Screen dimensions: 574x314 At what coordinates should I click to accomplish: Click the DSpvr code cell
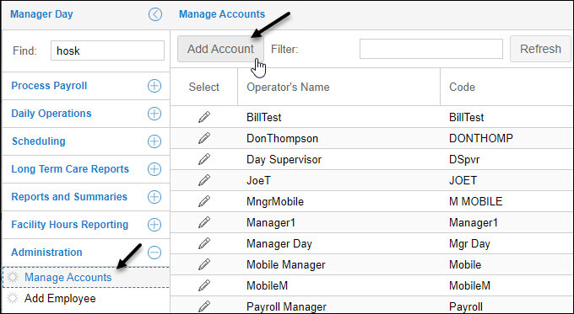click(464, 160)
